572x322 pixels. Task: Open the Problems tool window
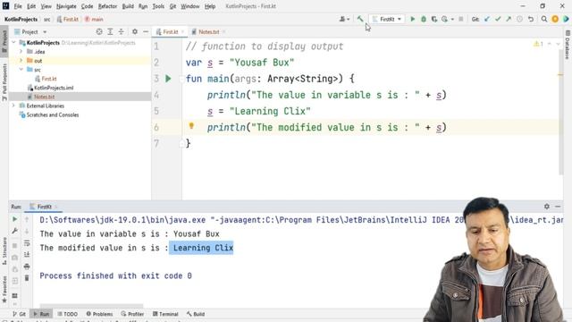click(99, 314)
